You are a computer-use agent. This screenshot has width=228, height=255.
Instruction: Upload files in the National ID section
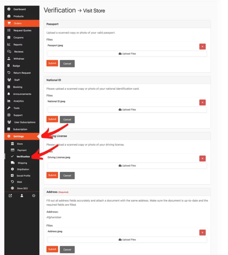(x=127, y=110)
